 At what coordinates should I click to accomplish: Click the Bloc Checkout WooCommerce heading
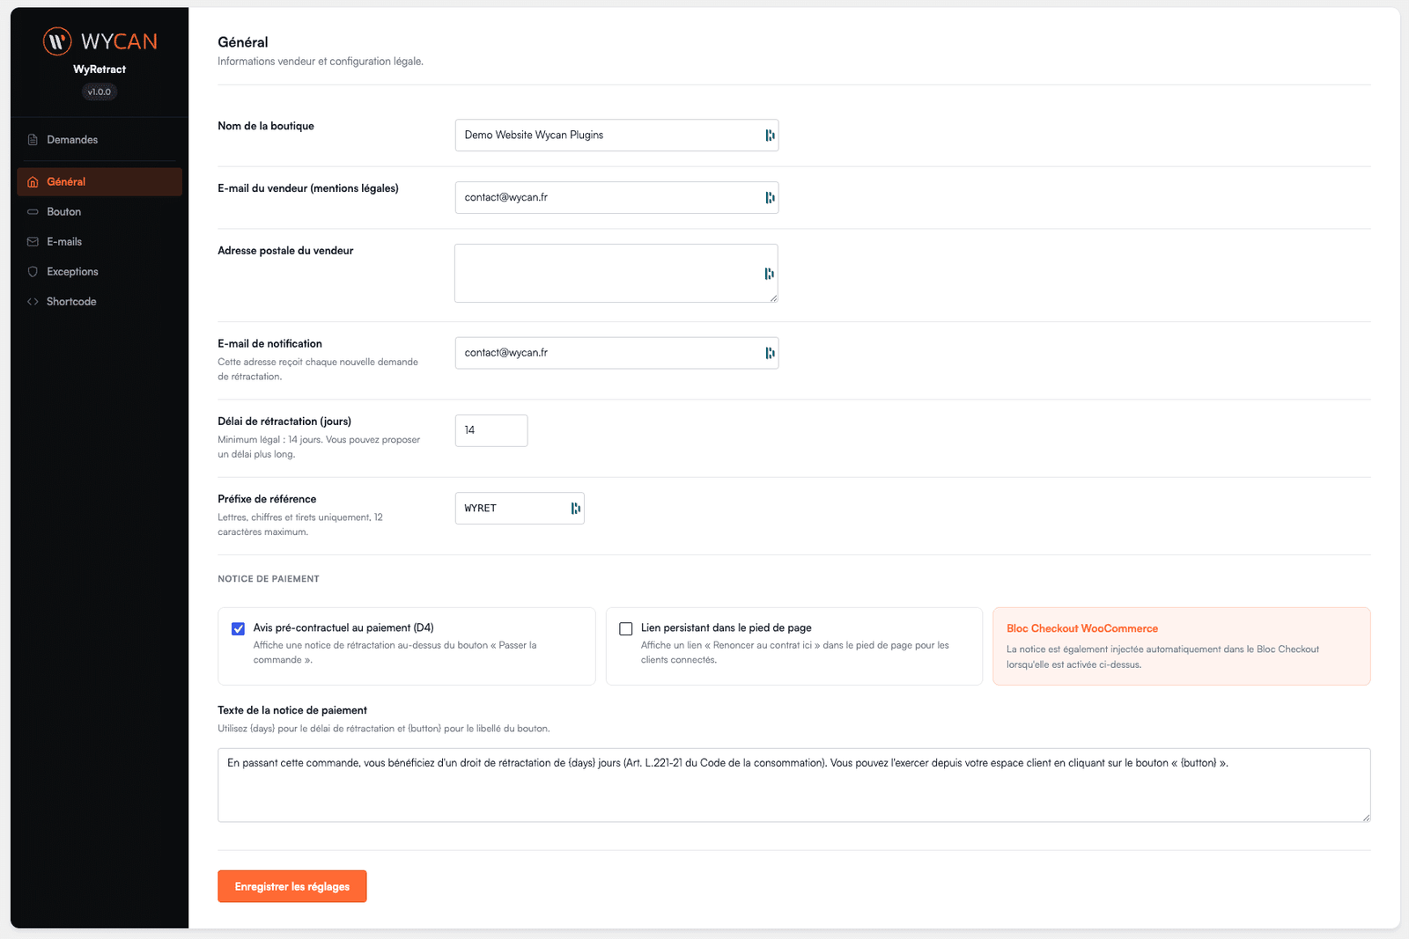click(1082, 628)
